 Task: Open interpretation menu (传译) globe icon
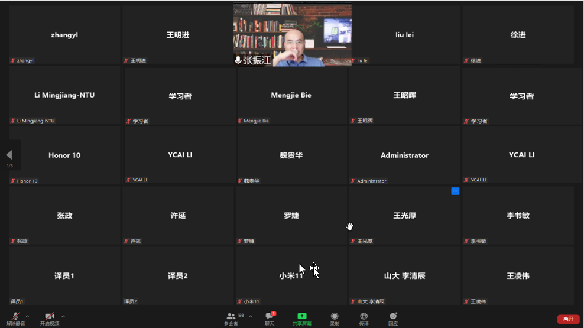364,318
